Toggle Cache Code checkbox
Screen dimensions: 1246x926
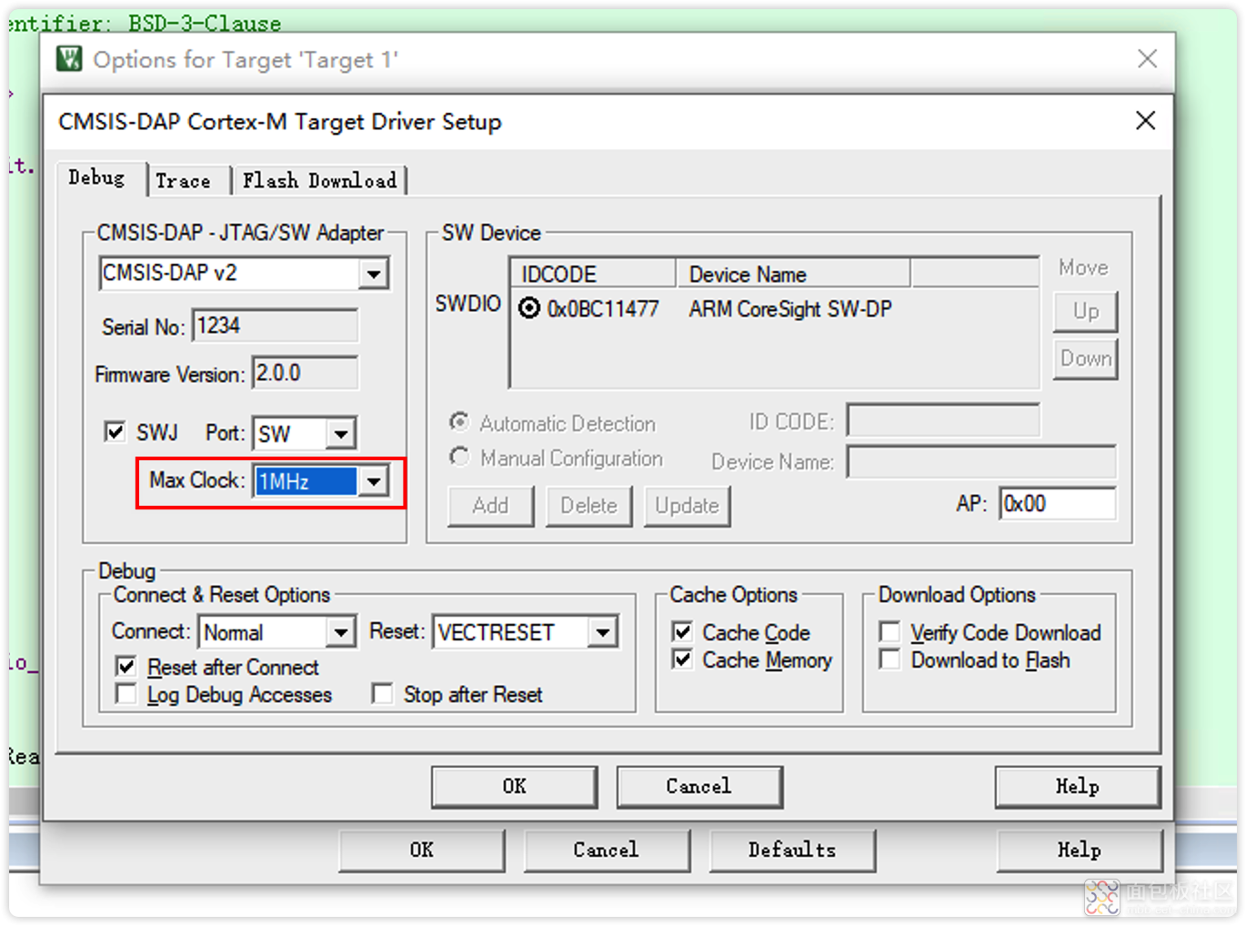(682, 631)
